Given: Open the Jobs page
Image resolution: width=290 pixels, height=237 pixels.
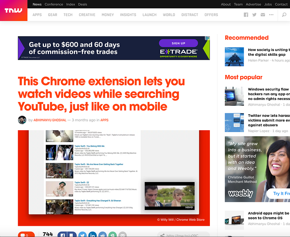Looking at the screenshot, I should point(268,4).
